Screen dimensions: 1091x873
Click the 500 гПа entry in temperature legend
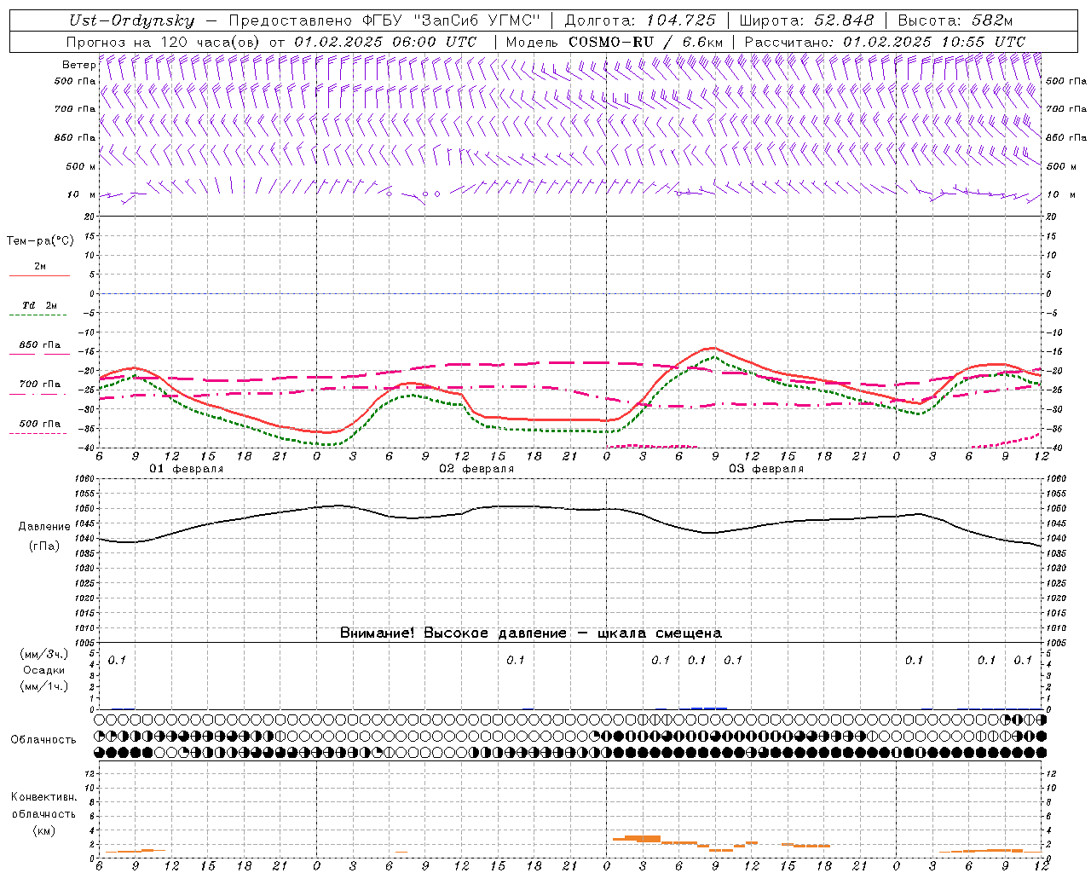pos(40,424)
